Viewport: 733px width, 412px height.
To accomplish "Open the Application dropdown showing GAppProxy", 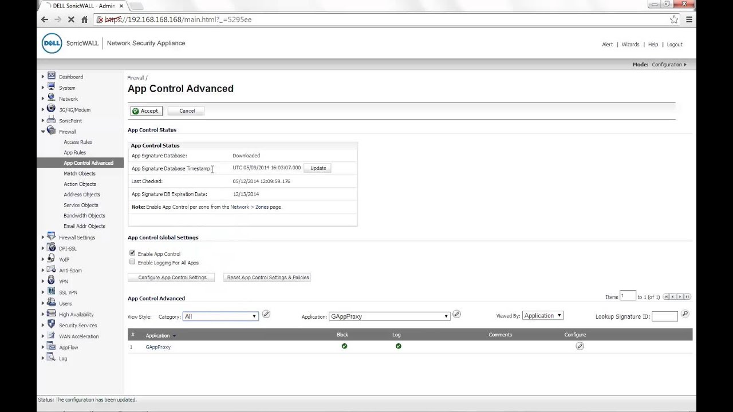I will [x=389, y=316].
